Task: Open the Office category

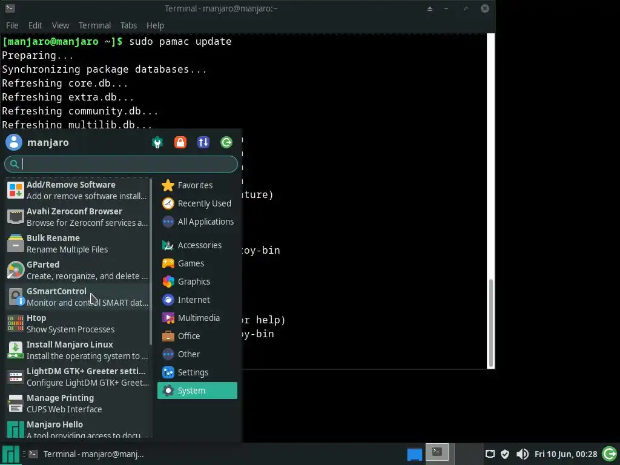Action: click(197, 336)
